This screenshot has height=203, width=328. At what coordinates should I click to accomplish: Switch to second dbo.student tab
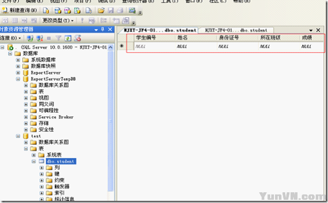[236, 31]
